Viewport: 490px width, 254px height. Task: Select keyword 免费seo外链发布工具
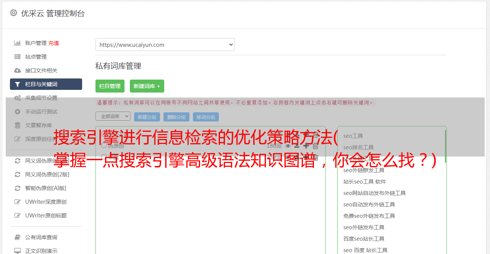click(x=369, y=216)
